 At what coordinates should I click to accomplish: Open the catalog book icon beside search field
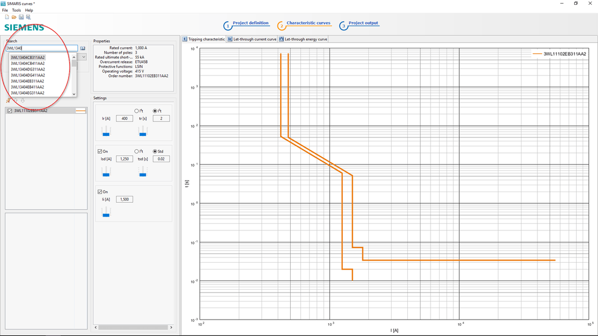pyautogui.click(x=83, y=48)
